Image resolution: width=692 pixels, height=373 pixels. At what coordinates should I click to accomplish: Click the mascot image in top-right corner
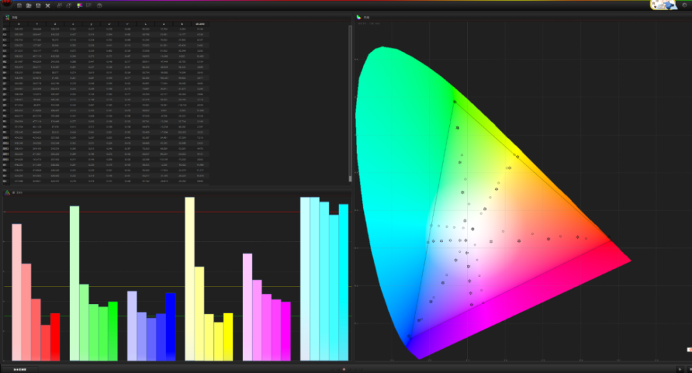point(663,5)
